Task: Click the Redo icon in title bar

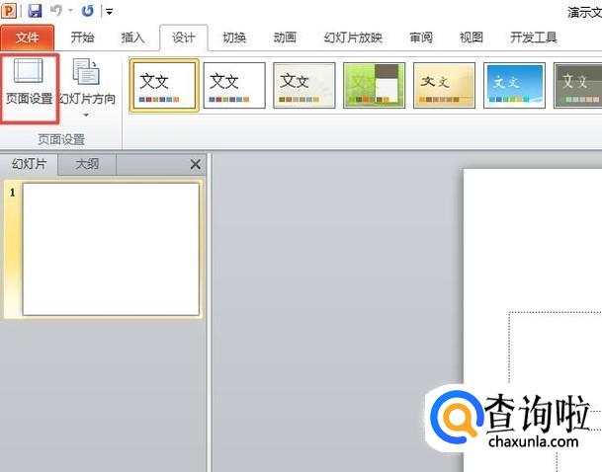Action: pyautogui.click(x=88, y=11)
